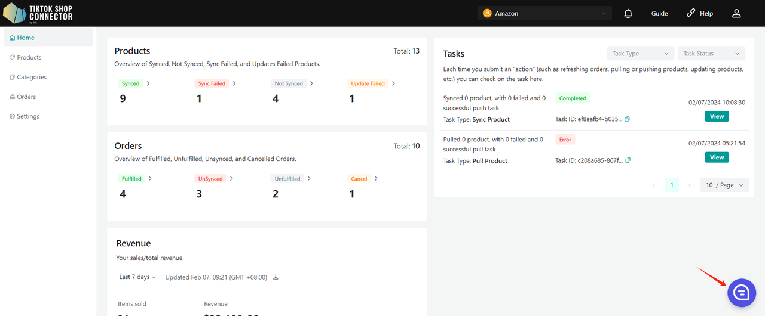
Task: View the Pull Product task details
Action: click(x=717, y=157)
